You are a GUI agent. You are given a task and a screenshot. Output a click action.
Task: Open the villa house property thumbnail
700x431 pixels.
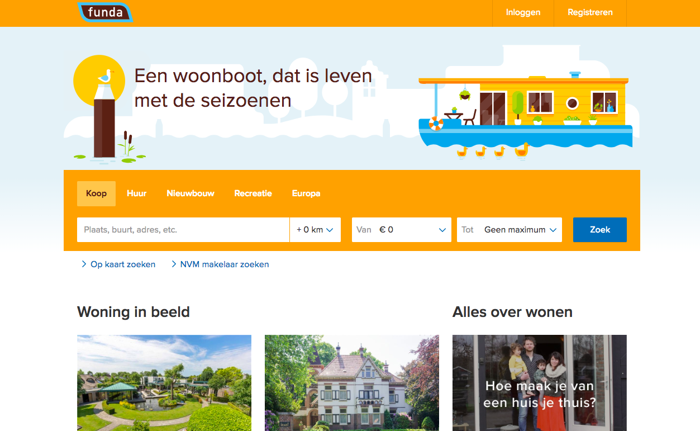(352, 383)
